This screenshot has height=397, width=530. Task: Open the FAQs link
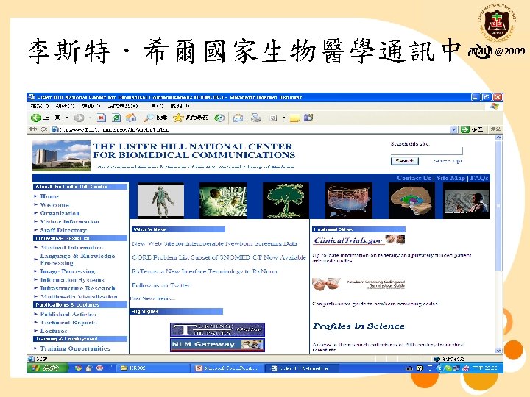coord(479,178)
